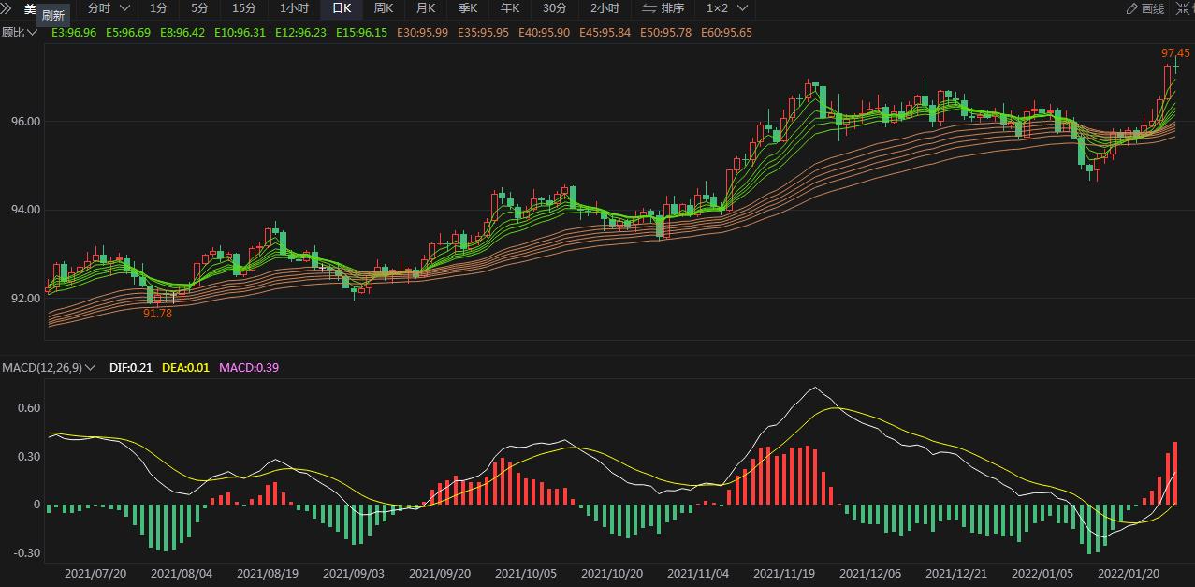Click the 2021/07/20 date on the axis
Viewport: 1195px width, 587px height.
pyautogui.click(x=95, y=574)
